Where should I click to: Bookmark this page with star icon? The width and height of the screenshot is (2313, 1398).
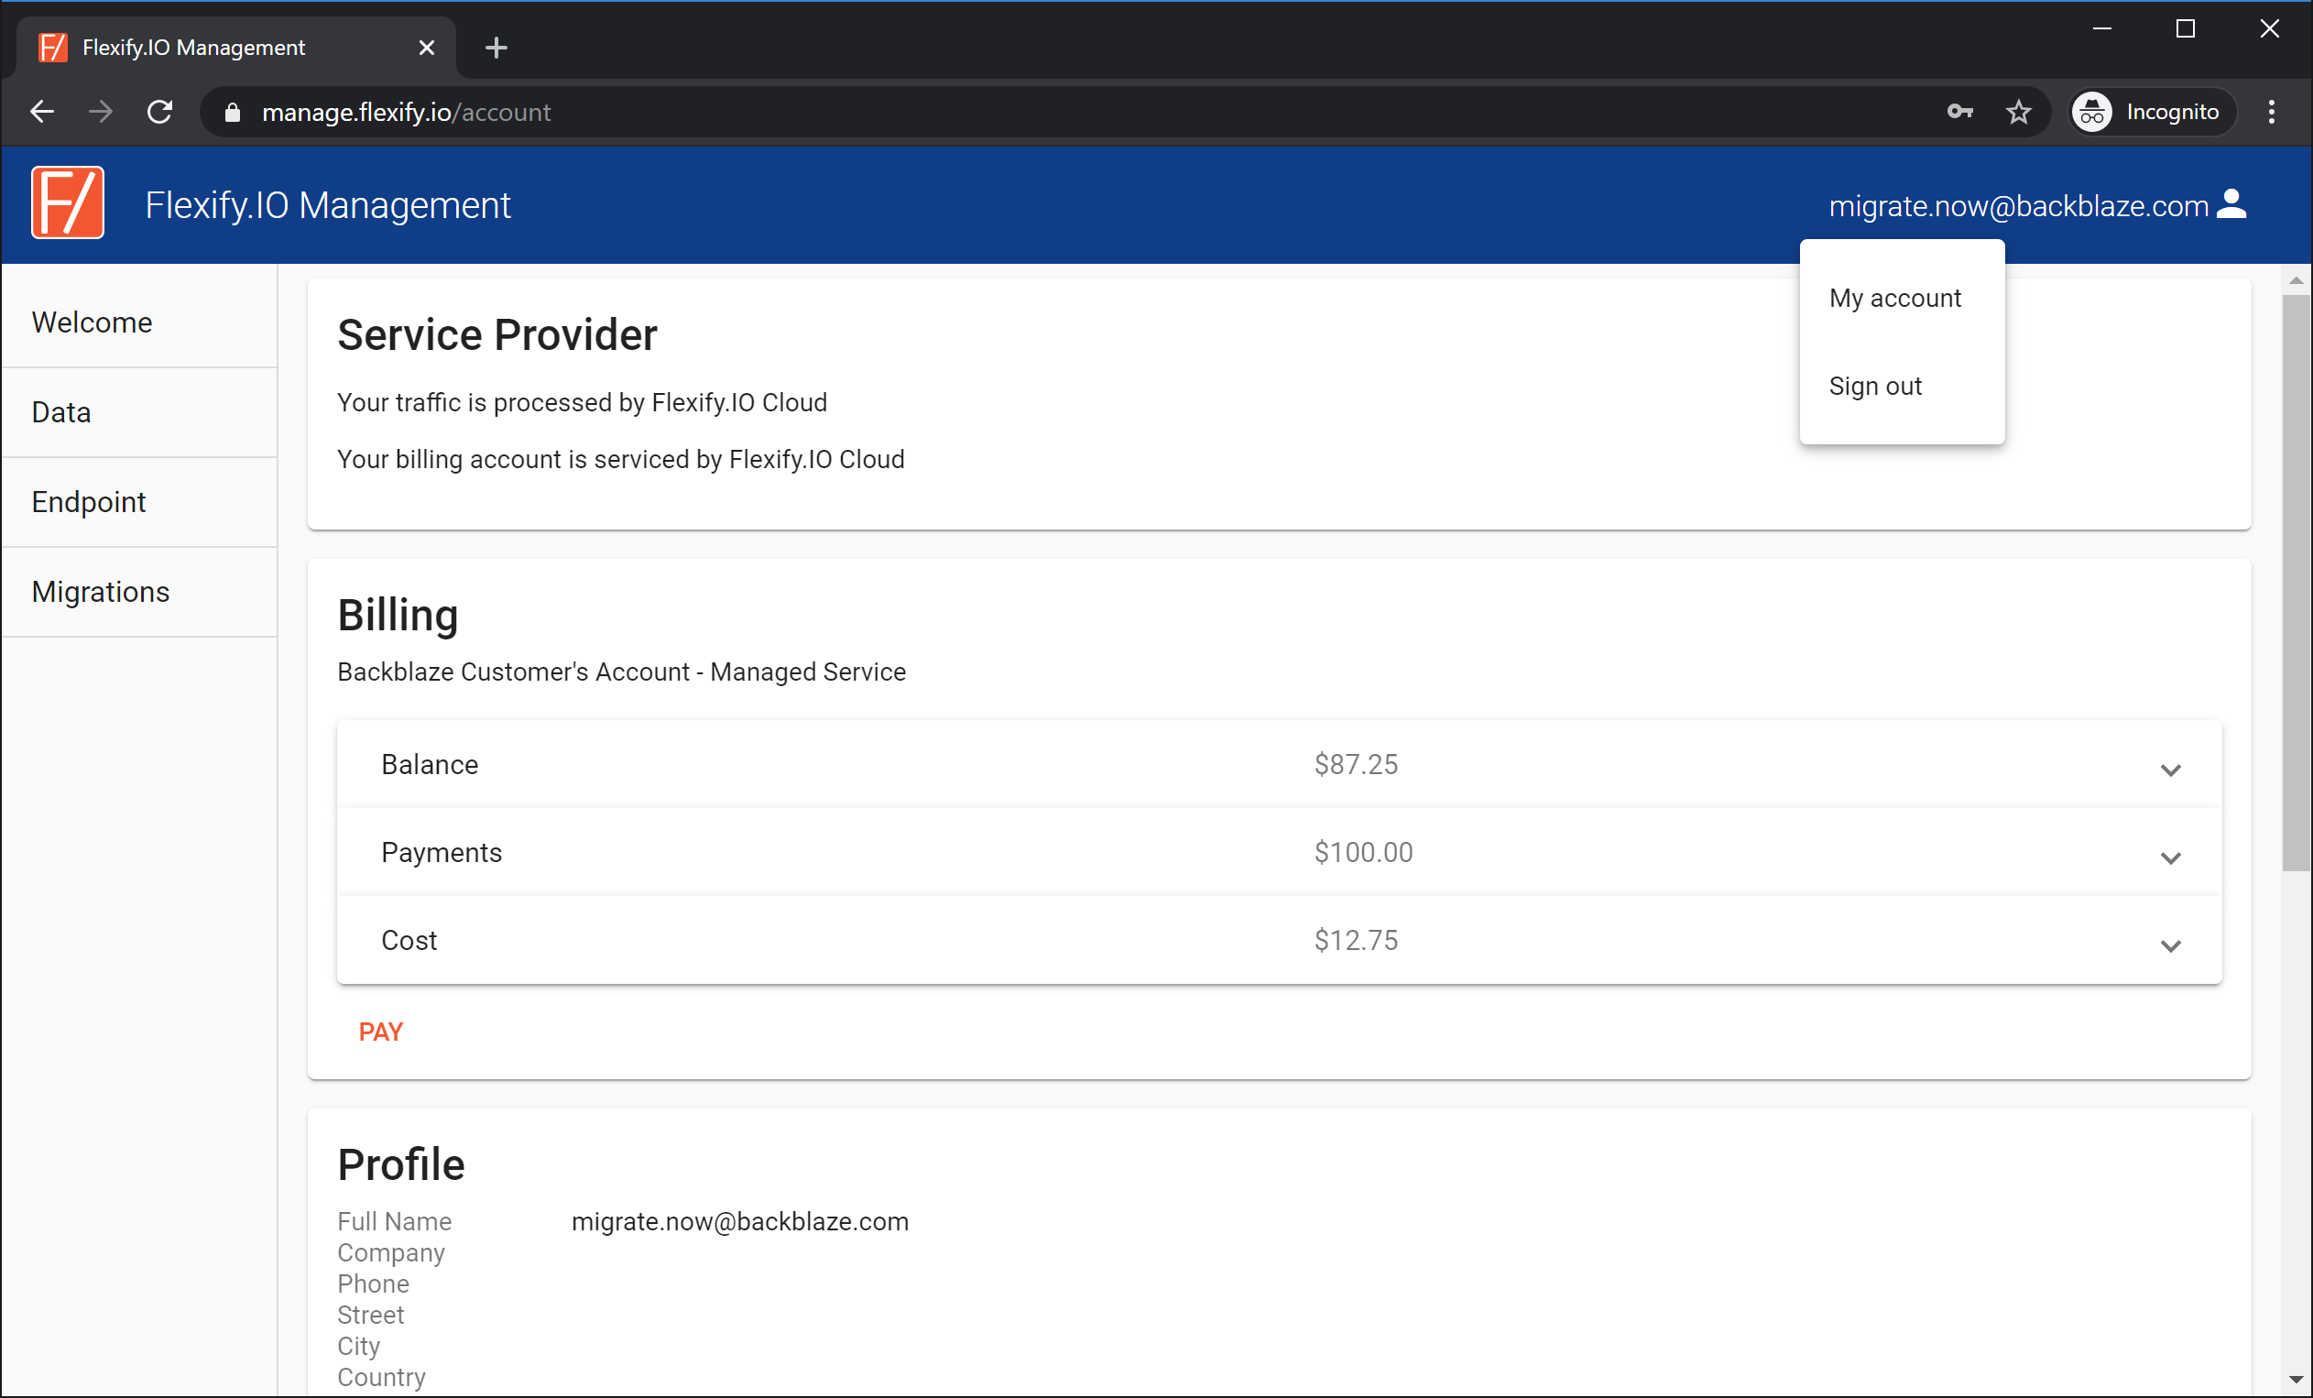coord(2018,112)
